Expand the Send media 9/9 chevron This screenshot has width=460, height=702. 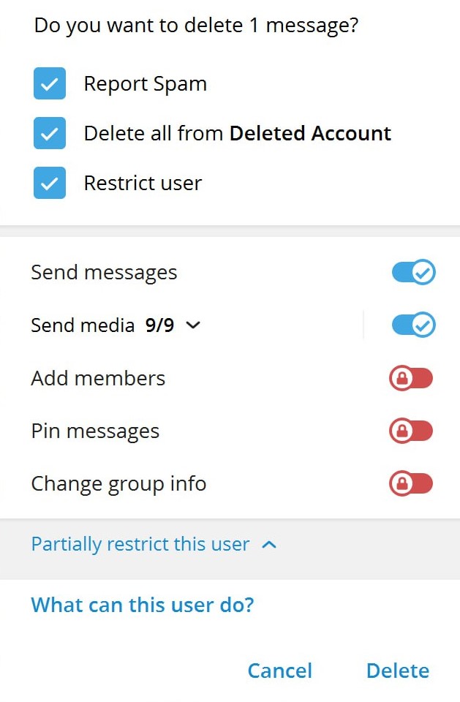tap(193, 326)
